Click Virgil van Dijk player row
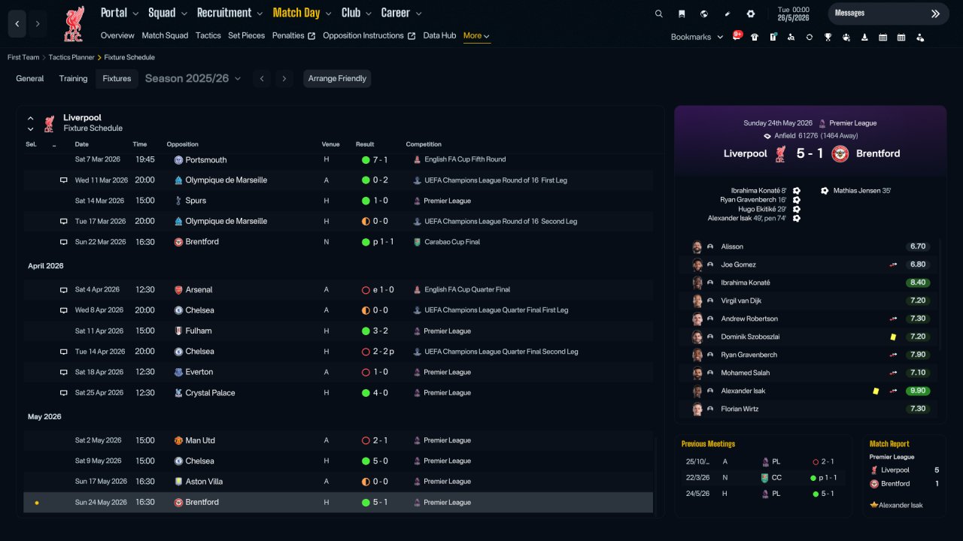This screenshot has height=541, width=963. coord(810,301)
